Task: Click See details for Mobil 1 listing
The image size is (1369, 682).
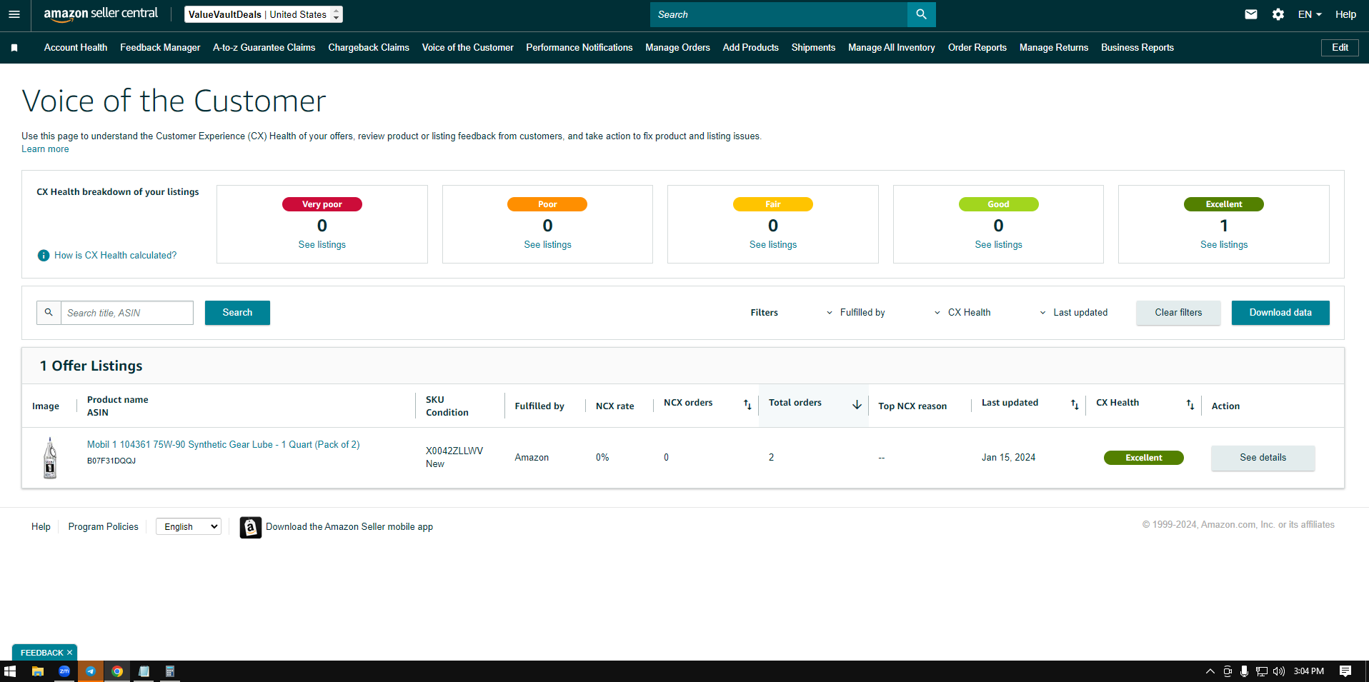Action: (x=1263, y=458)
